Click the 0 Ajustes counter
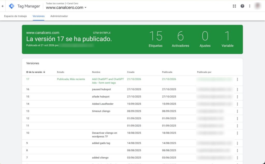The image size is (265, 164). coord(205,39)
